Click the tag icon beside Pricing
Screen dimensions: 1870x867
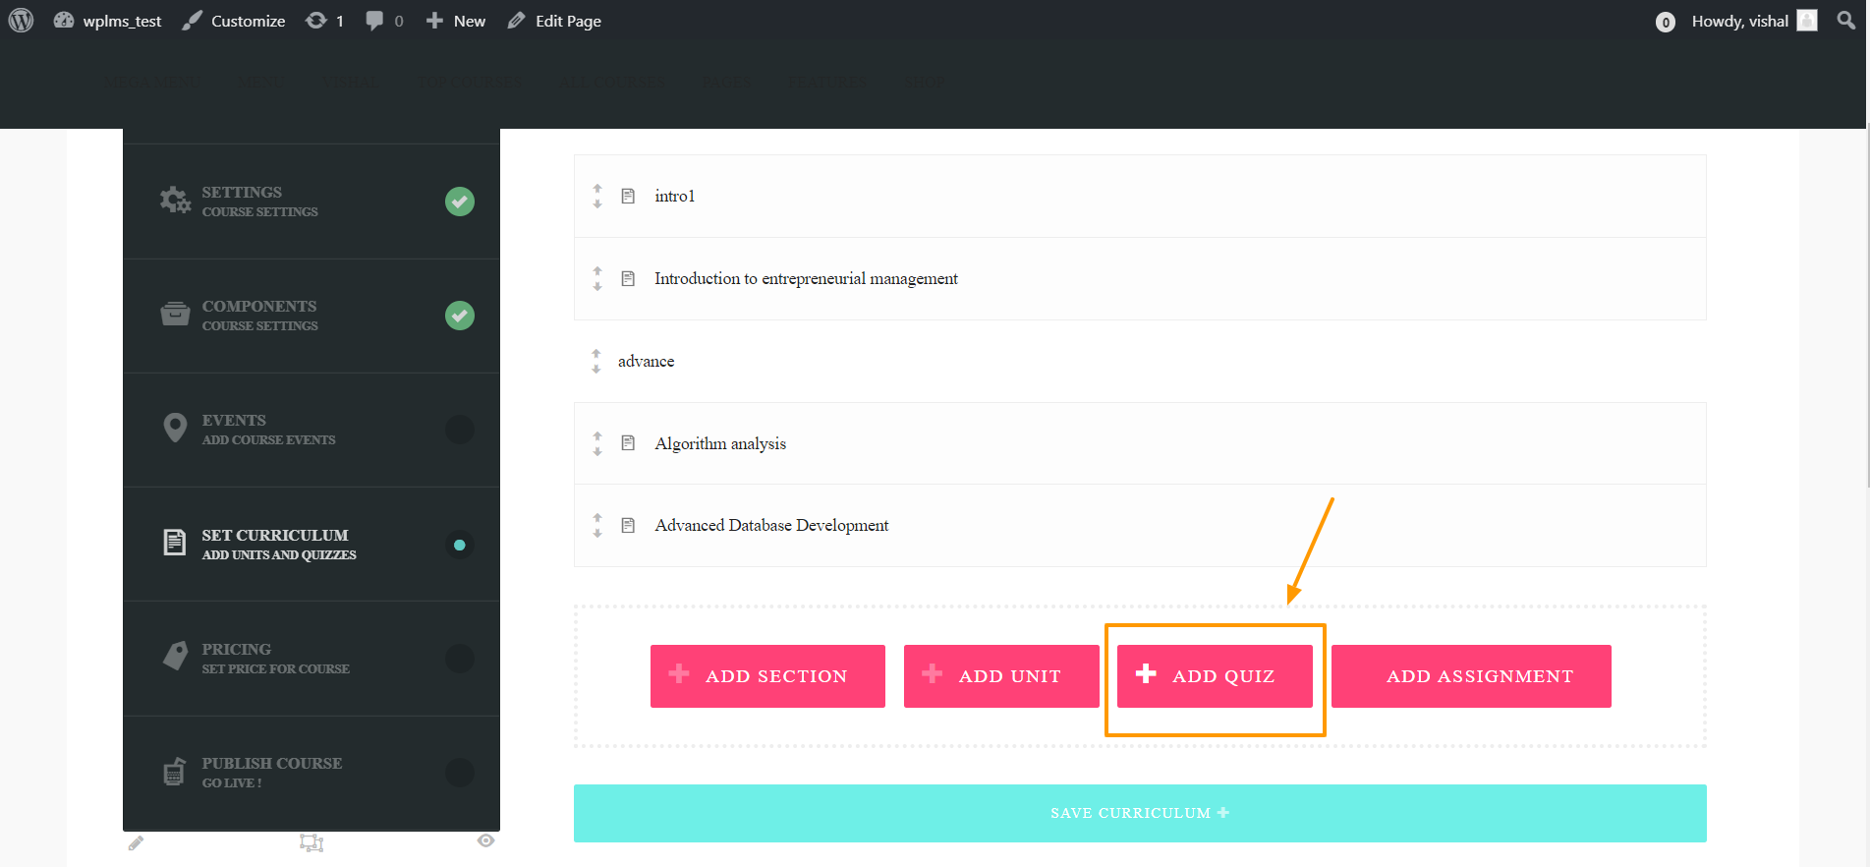pos(175,656)
